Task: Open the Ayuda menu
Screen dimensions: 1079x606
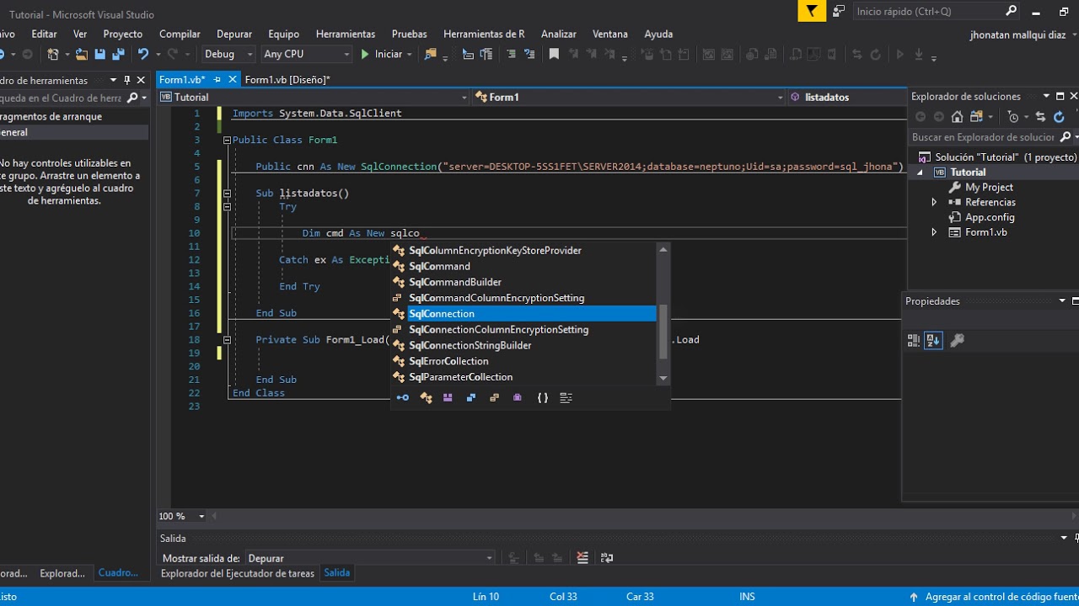Action: pyautogui.click(x=658, y=34)
